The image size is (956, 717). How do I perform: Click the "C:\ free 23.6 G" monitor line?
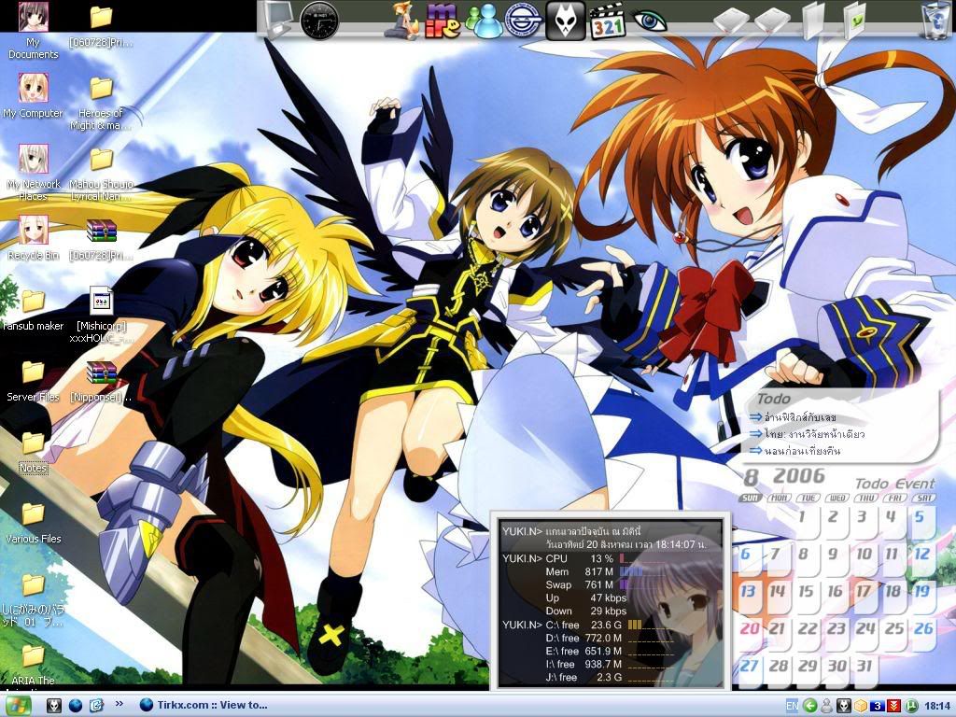pos(583,625)
